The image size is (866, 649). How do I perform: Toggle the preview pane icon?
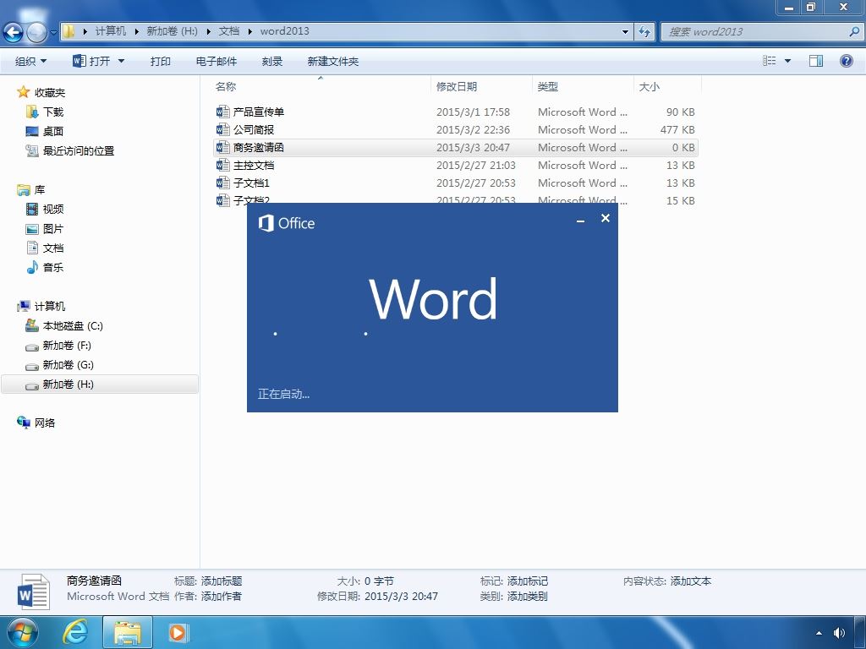(816, 61)
